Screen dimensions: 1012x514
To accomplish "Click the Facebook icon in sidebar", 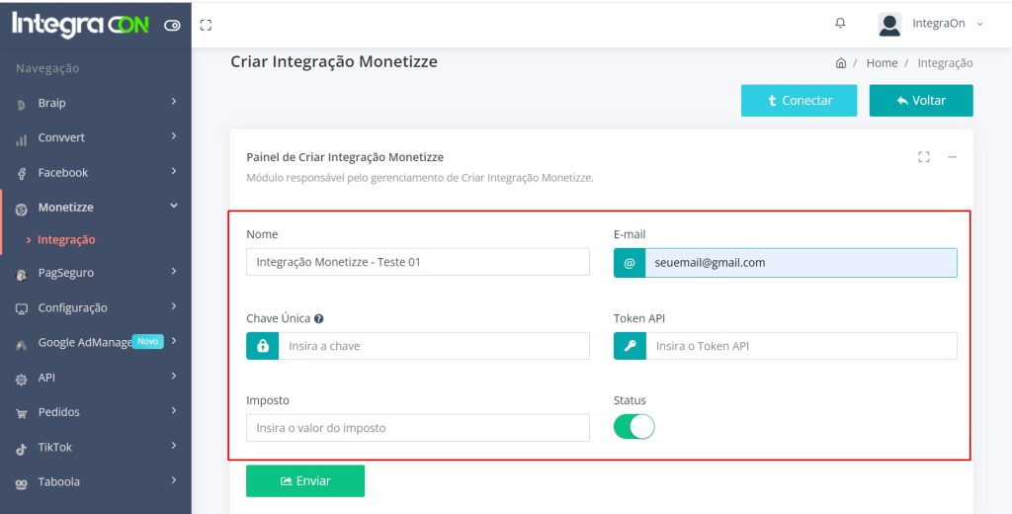I will [x=22, y=173].
